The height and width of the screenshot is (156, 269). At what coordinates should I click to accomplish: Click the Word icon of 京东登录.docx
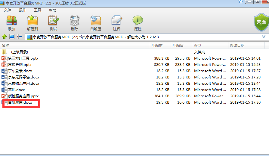coord(4,71)
